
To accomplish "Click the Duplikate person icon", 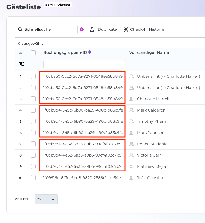I will tap(93, 29).
